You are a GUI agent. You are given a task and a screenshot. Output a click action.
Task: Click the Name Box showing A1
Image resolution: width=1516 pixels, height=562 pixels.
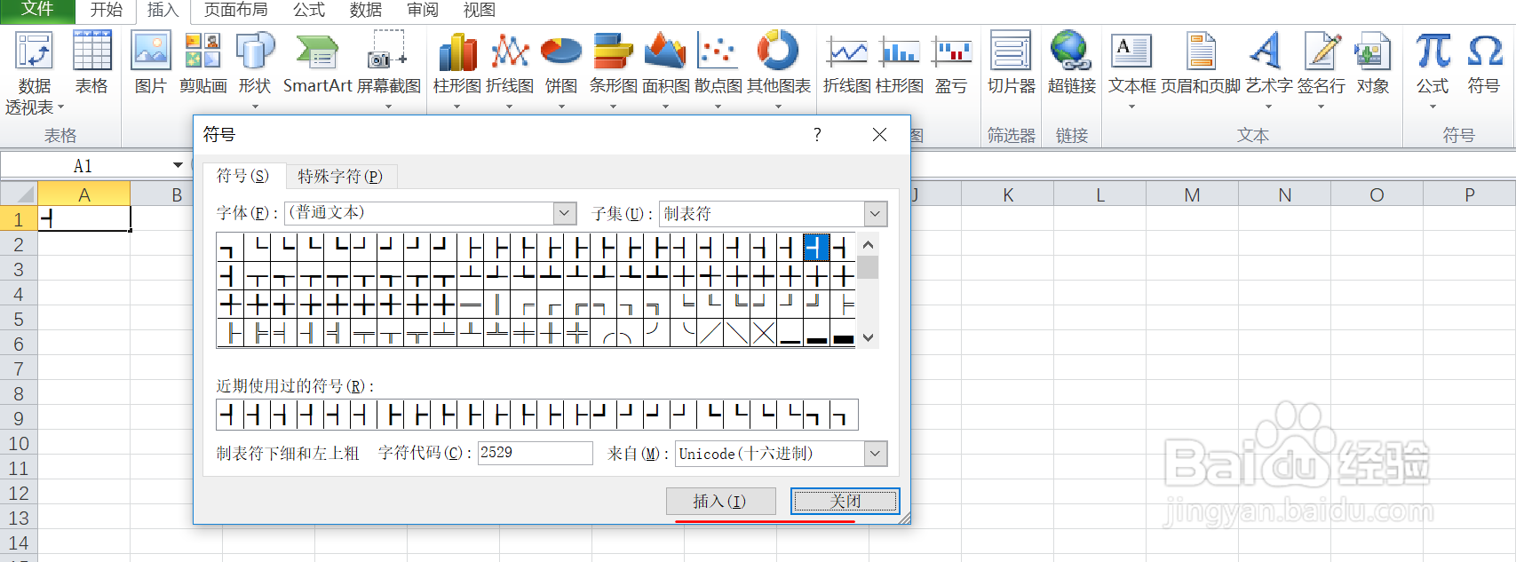84,165
